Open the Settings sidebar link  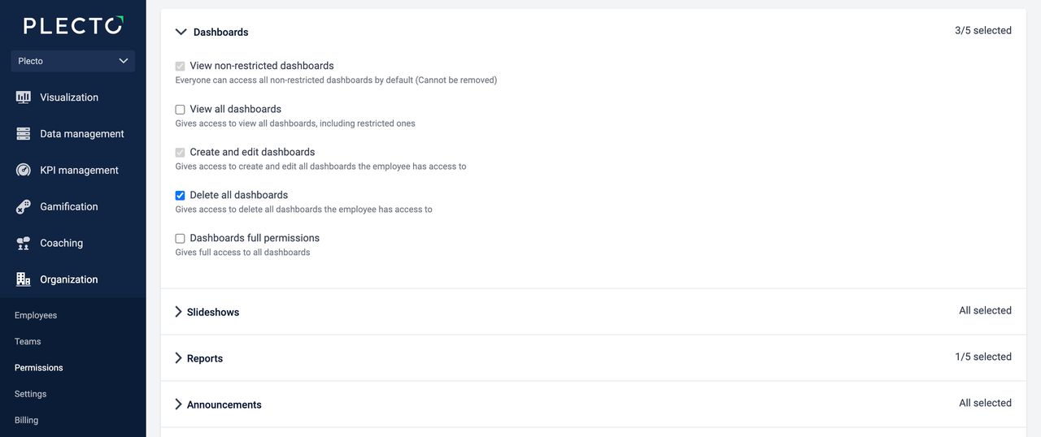point(31,394)
